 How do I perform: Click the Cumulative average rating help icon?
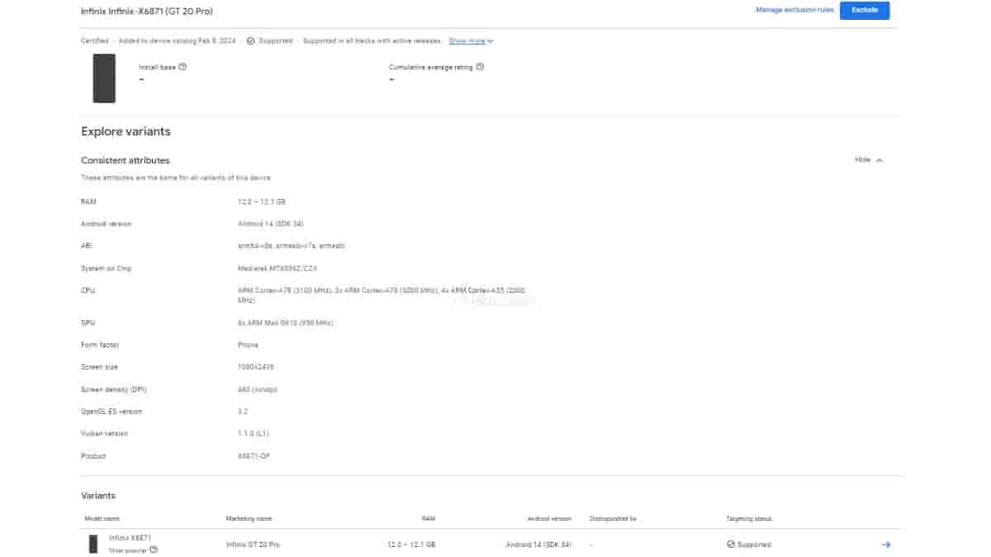coord(480,67)
